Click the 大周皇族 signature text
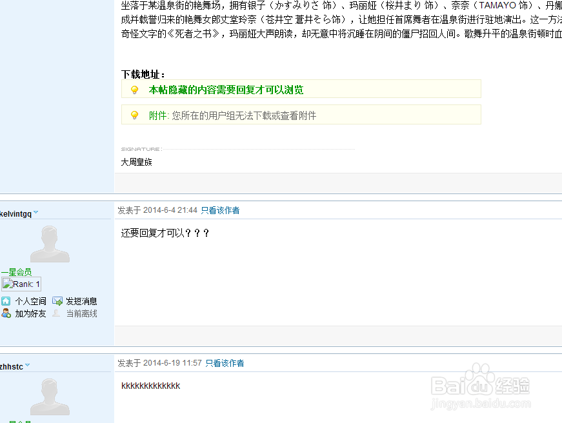The width and height of the screenshot is (562, 423). [136, 162]
